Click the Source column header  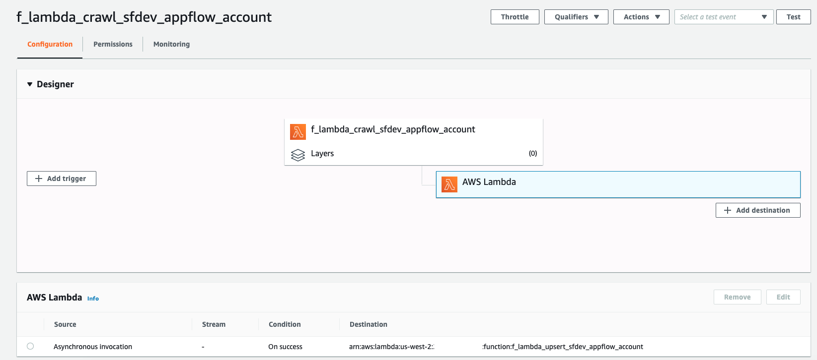point(65,324)
